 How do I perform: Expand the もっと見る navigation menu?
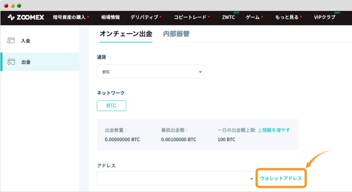[288, 17]
